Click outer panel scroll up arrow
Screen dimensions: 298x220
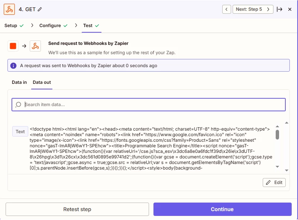[286, 123]
